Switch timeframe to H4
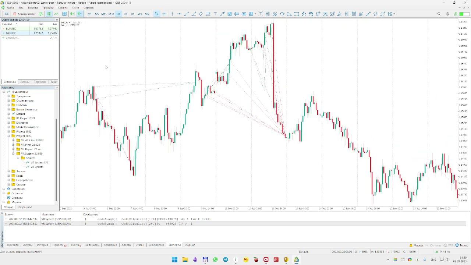This screenshot has height=265, width=471. point(125,14)
